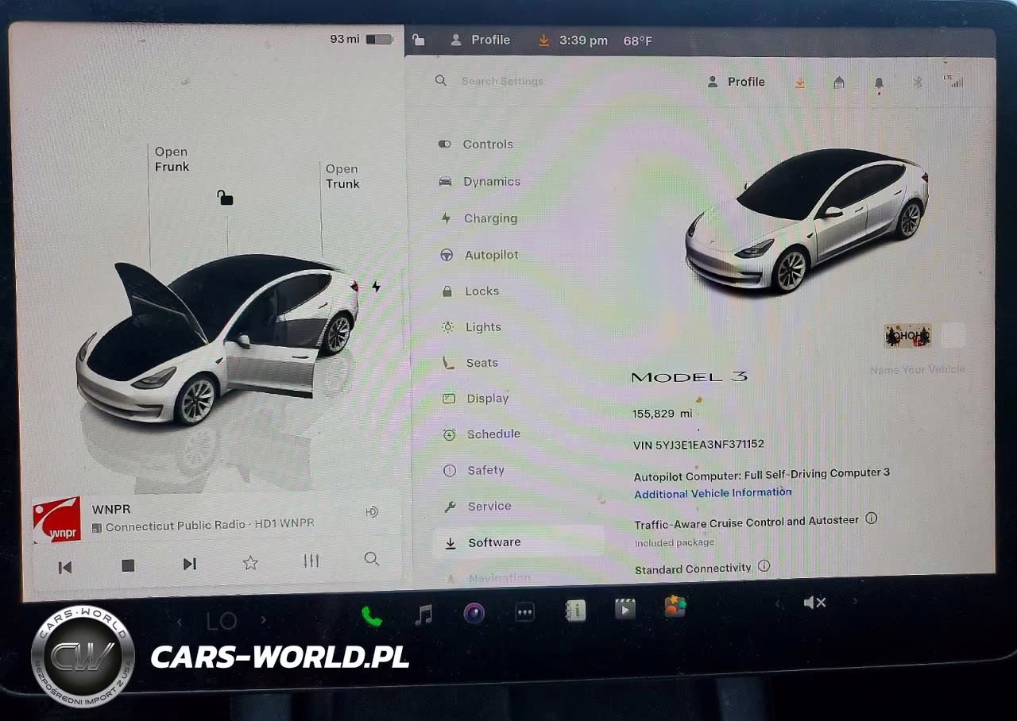This screenshot has width=1017, height=721.
Task: Select the Software settings menu
Action: coord(518,542)
